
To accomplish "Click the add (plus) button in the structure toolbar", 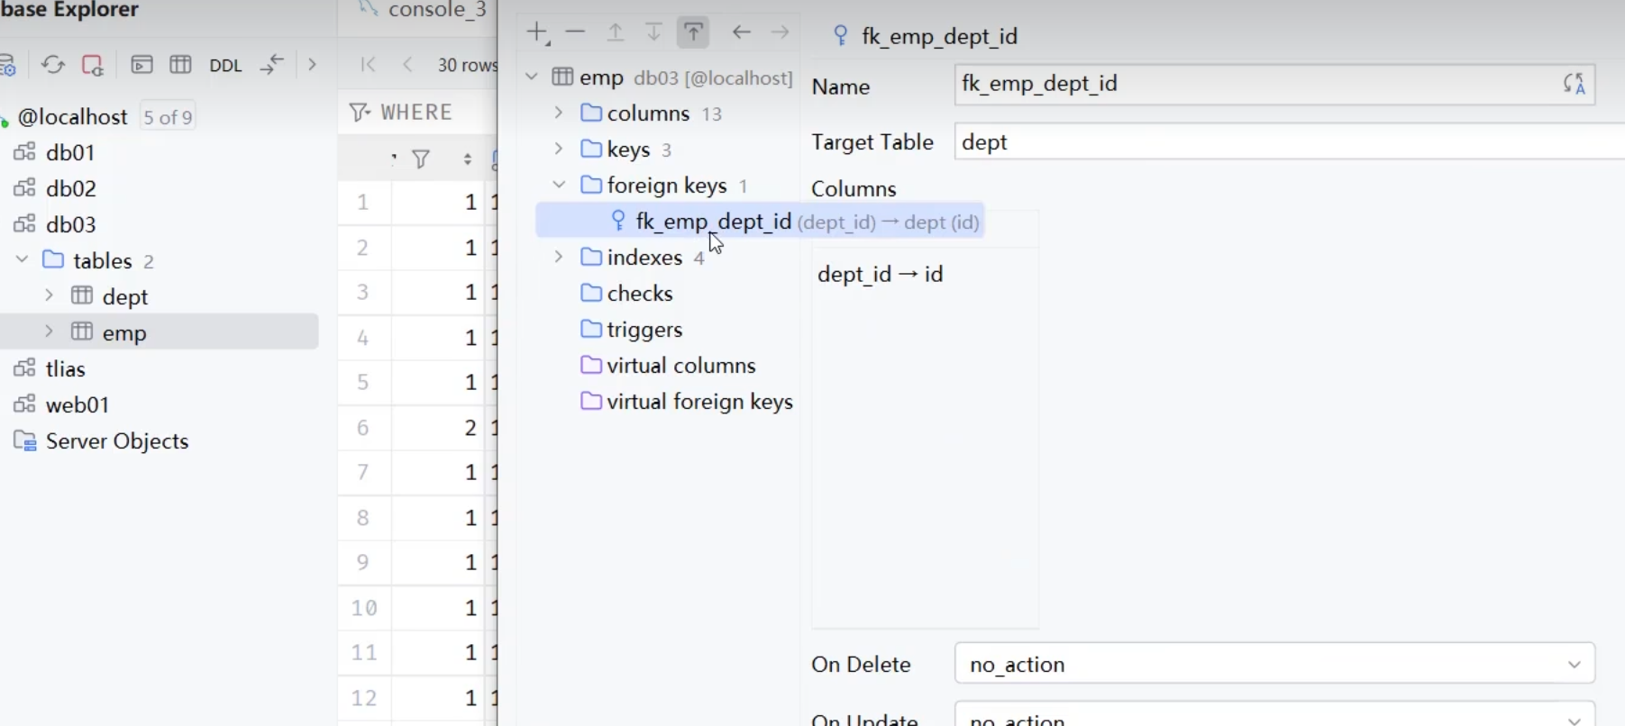I will click(x=537, y=33).
